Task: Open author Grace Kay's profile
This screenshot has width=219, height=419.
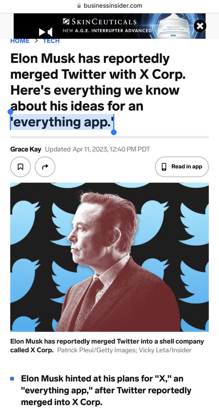Action: click(26, 149)
